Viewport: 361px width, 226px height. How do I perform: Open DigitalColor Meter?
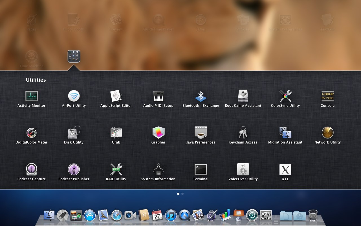pyautogui.click(x=31, y=132)
